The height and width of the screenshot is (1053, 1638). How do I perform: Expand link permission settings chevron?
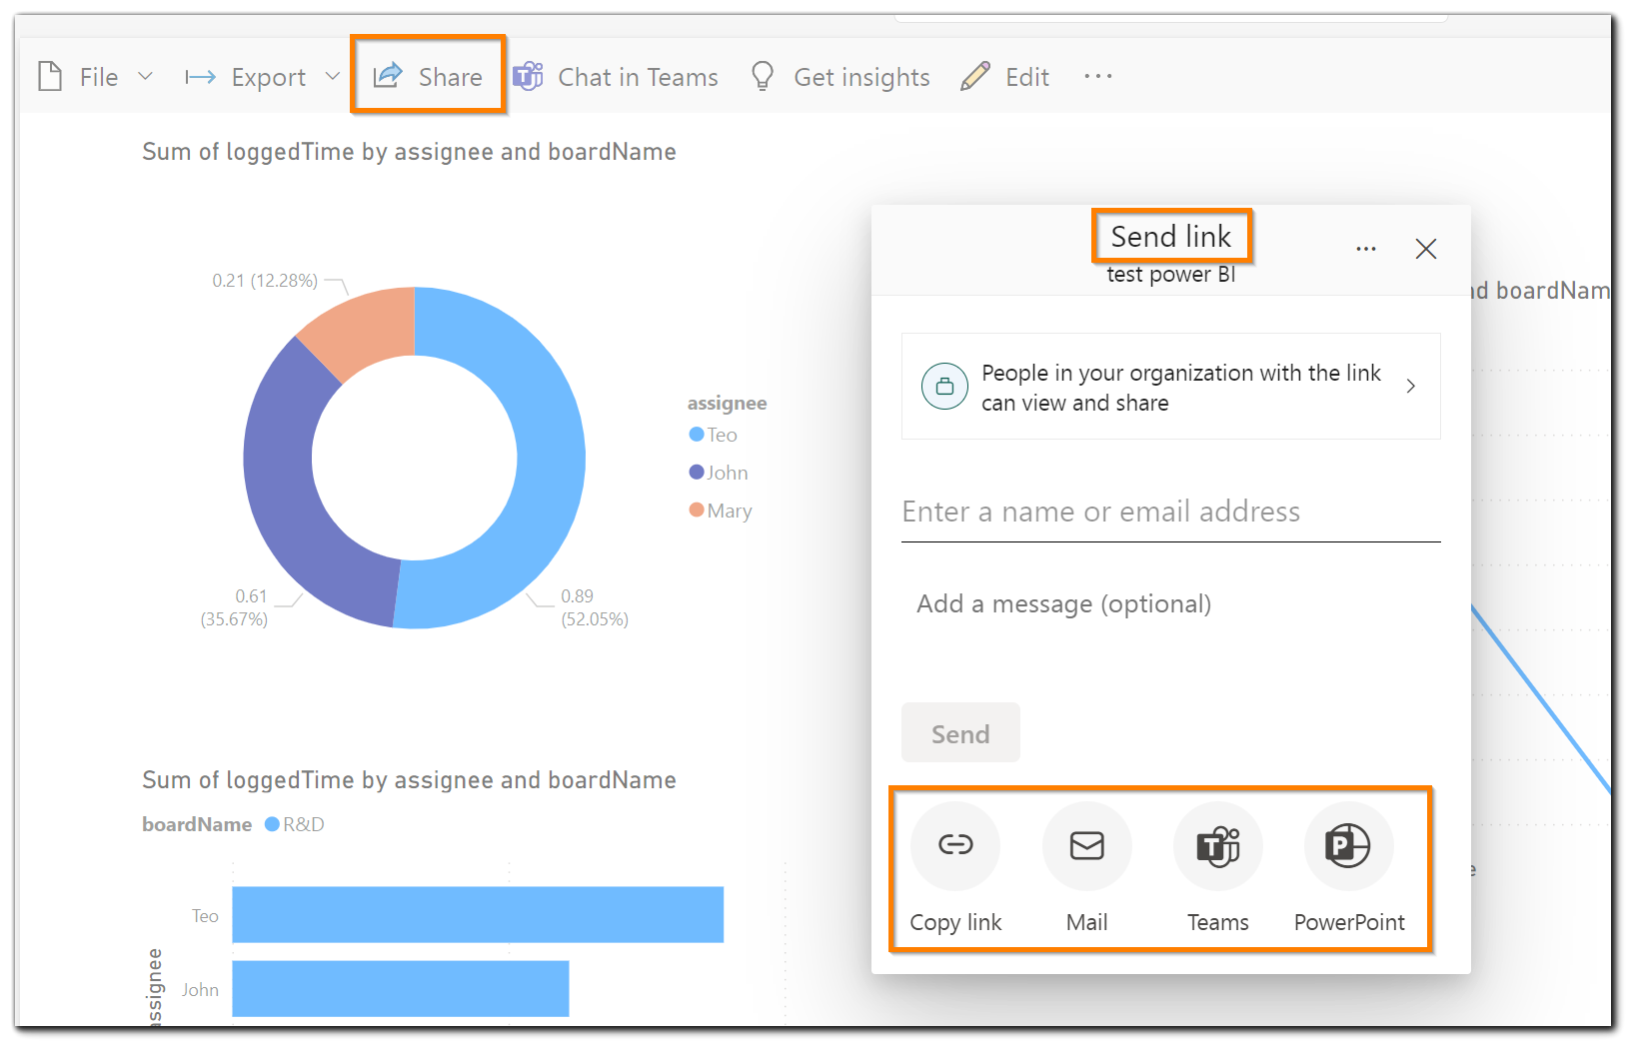point(1410,387)
